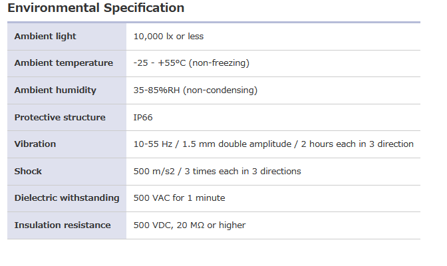Viewport: 447px width, 266px height.
Task: Click the -25 - +55°C temperature range
Action: pos(160,63)
